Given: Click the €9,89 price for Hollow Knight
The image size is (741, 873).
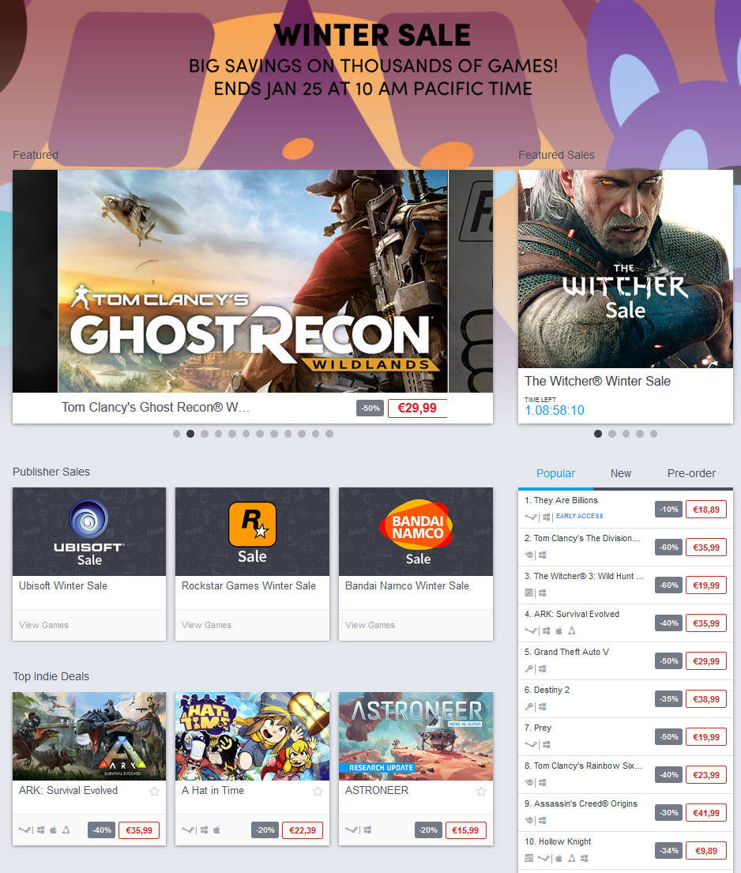Looking at the screenshot, I should point(706,851).
